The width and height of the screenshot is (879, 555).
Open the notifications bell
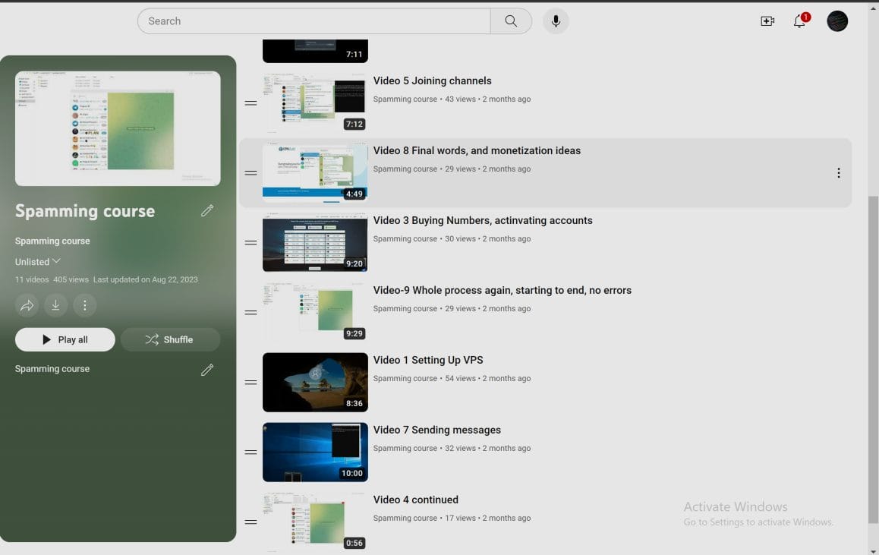tap(799, 21)
